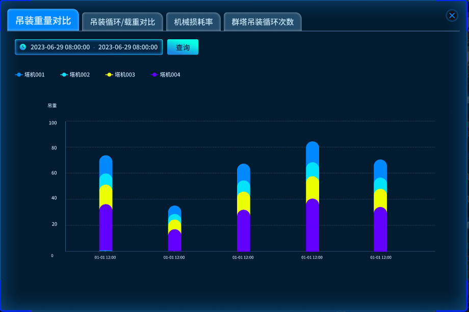Select the 机械损耗率 tab
The image size is (469, 312).
point(193,22)
